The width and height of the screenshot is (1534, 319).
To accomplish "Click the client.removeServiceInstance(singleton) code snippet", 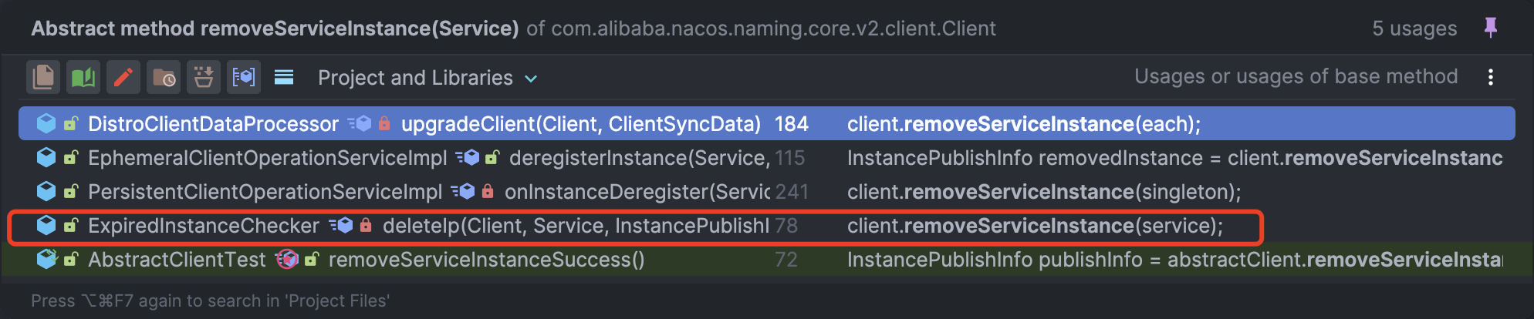I will (1044, 192).
